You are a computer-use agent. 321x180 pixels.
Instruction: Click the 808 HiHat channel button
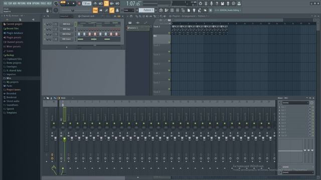click(x=67, y=34)
